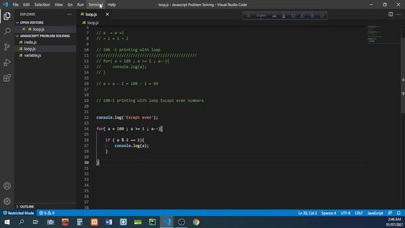Open the Go menu

coord(70,4)
